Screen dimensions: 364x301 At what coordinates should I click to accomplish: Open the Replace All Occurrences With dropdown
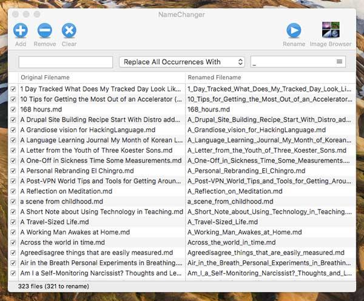coord(182,62)
